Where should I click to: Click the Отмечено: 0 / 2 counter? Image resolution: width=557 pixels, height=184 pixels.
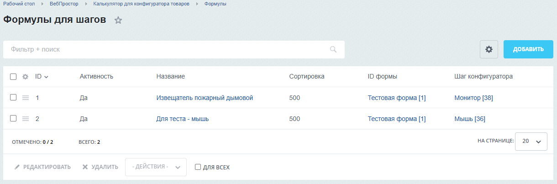click(32, 142)
